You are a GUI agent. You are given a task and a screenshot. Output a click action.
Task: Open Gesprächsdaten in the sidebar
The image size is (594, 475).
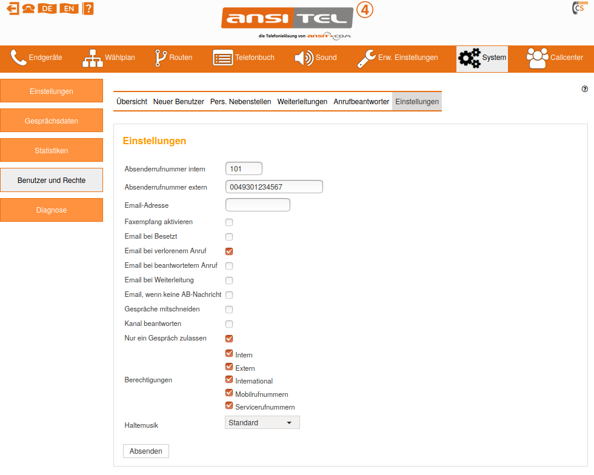(x=52, y=121)
